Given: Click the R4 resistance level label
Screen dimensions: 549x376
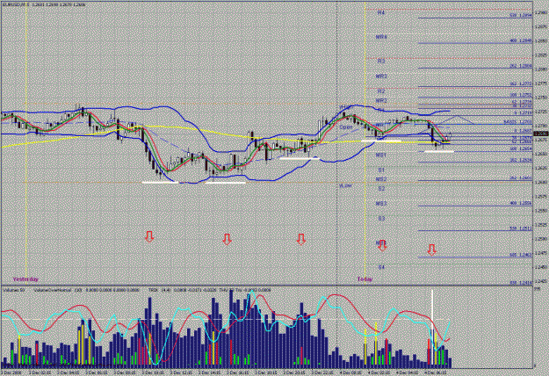Looking at the screenshot, I should tap(381, 12).
